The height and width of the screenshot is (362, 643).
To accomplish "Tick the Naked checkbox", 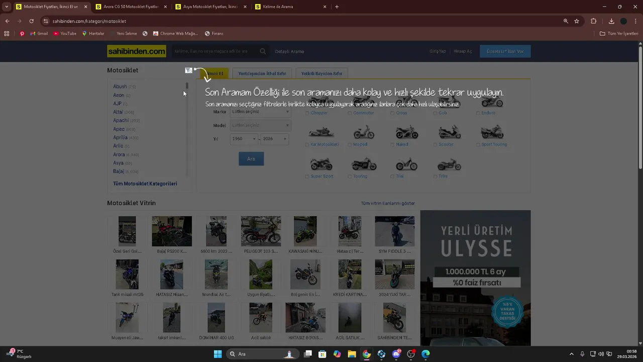I will click(x=393, y=145).
